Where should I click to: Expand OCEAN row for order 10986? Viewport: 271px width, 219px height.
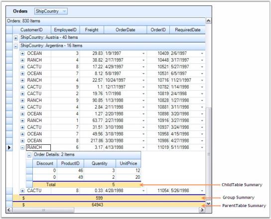pos(22,141)
